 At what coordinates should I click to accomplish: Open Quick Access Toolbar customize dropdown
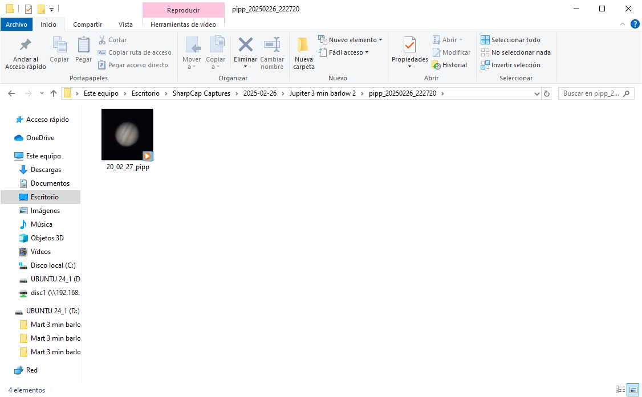click(x=51, y=9)
